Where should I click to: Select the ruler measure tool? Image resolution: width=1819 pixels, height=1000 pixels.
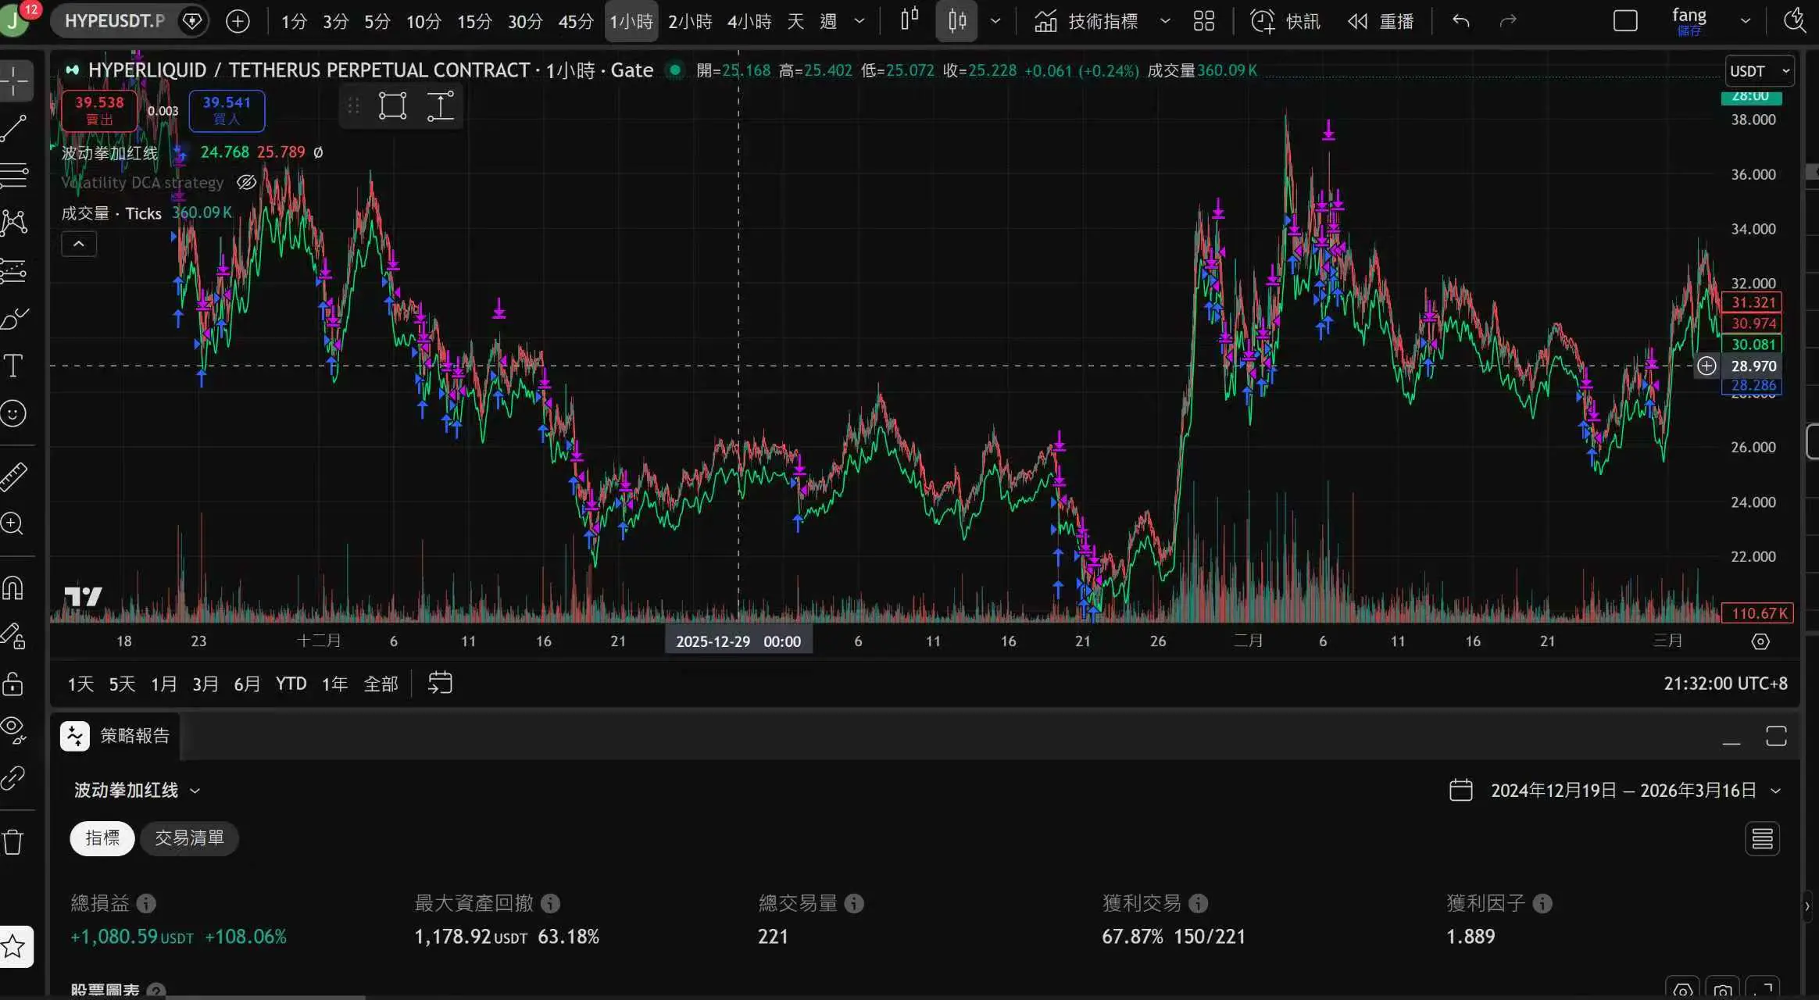13,476
